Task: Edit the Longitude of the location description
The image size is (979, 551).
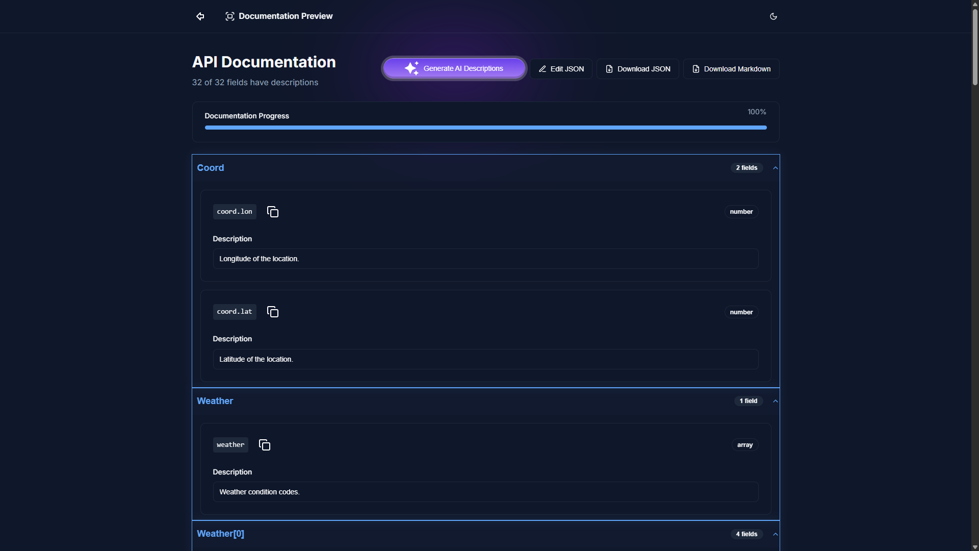Action: click(485, 259)
